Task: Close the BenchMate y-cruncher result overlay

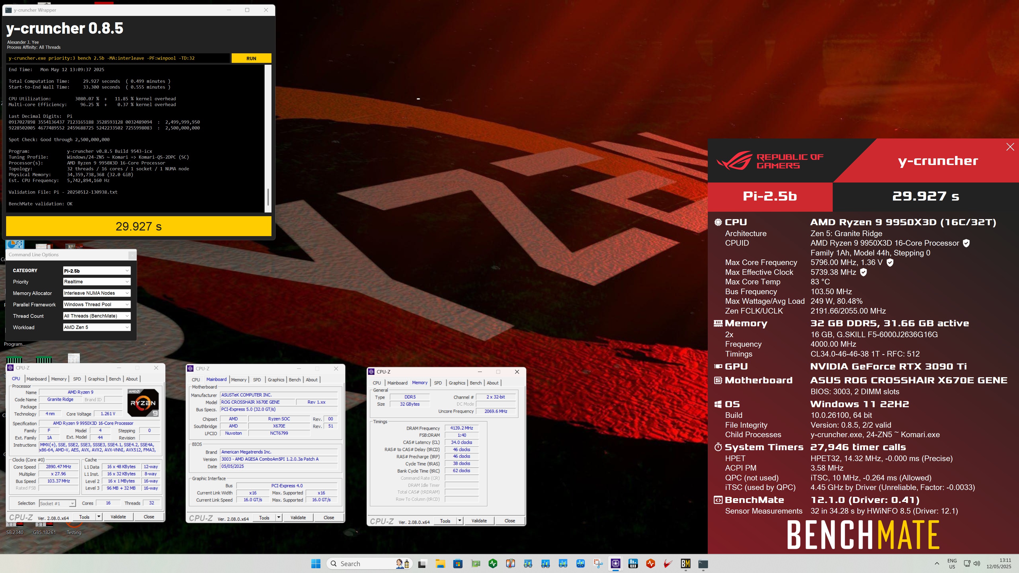Action: (x=1010, y=147)
